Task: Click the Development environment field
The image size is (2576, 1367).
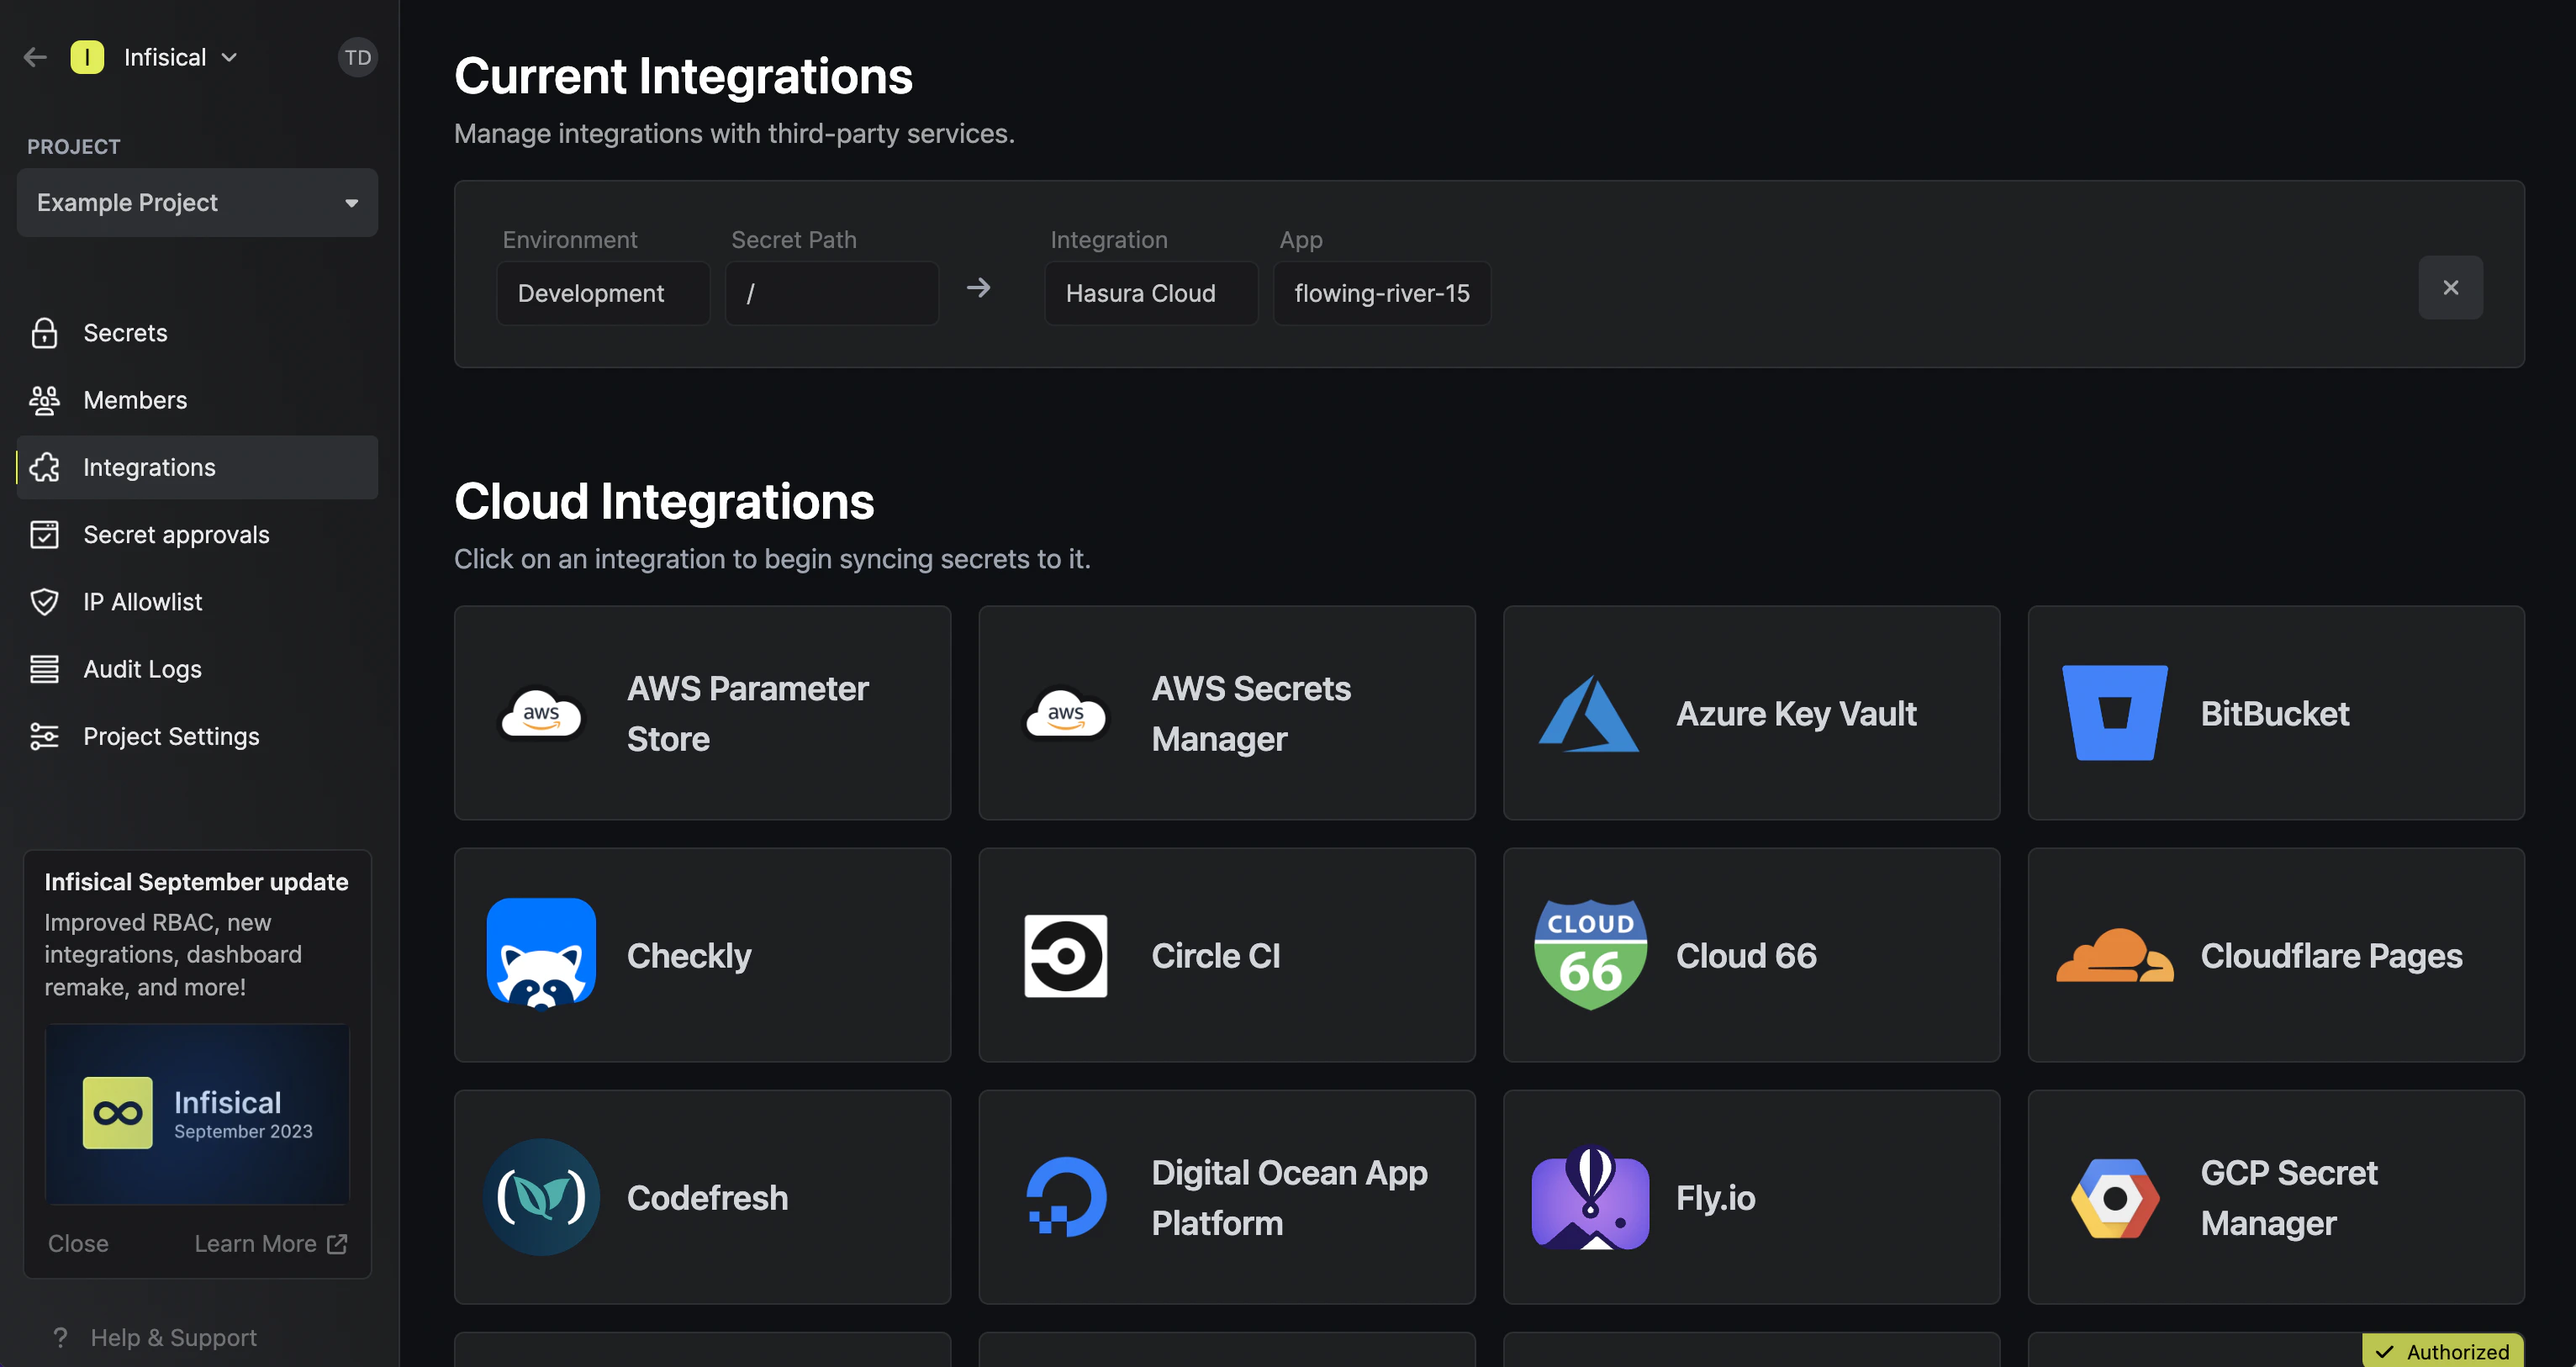Action: click(x=603, y=293)
